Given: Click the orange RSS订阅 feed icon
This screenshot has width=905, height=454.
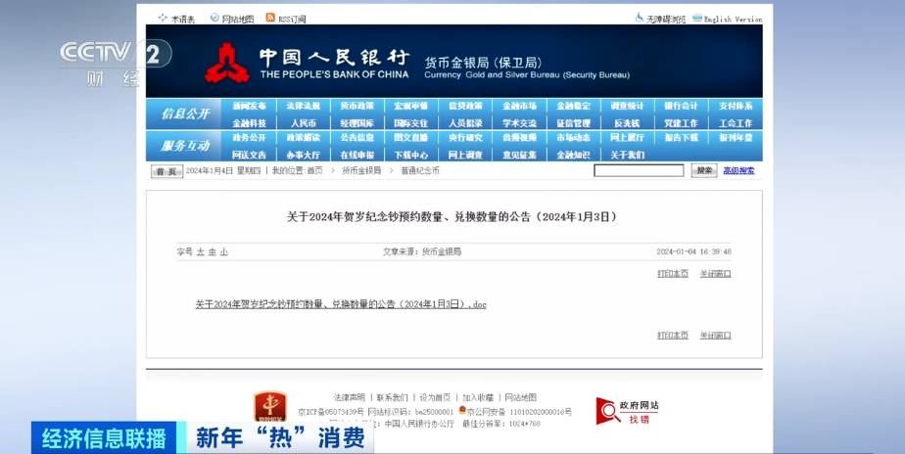Looking at the screenshot, I should pyautogui.click(x=270, y=18).
